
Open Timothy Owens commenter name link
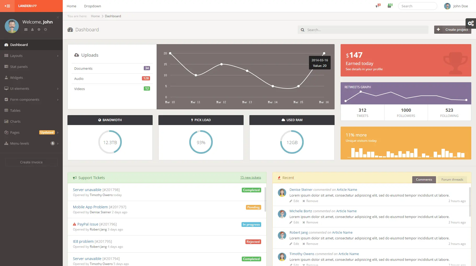click(302, 254)
